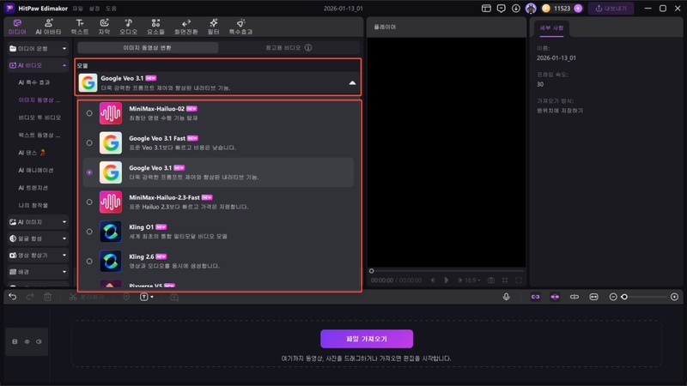Screen dimensions: 687x386
Task: Click the trash delete icon
Action: coord(48,297)
